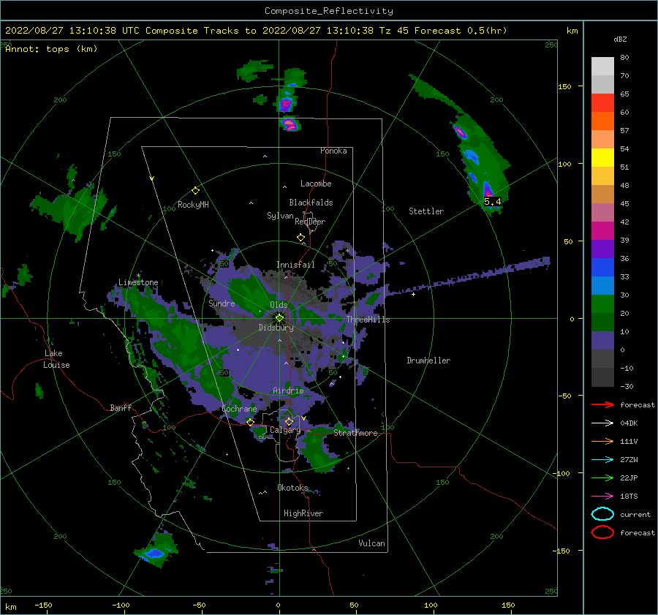Click the yellow diamond marker above Calgary
This screenshot has height=615, width=658.
(x=289, y=421)
